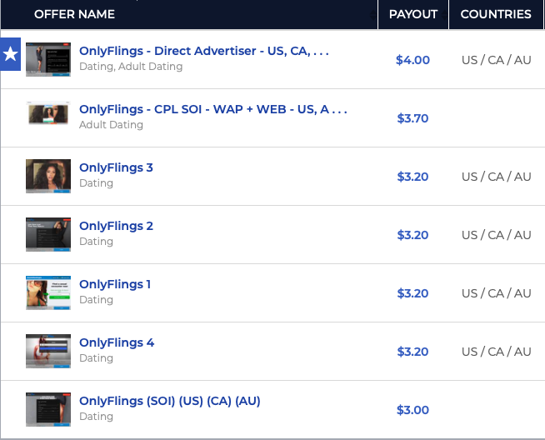Screen dimensions: 545x440
Task: Open thumbnail of OnlyFlings 2 offer
Action: [48, 234]
